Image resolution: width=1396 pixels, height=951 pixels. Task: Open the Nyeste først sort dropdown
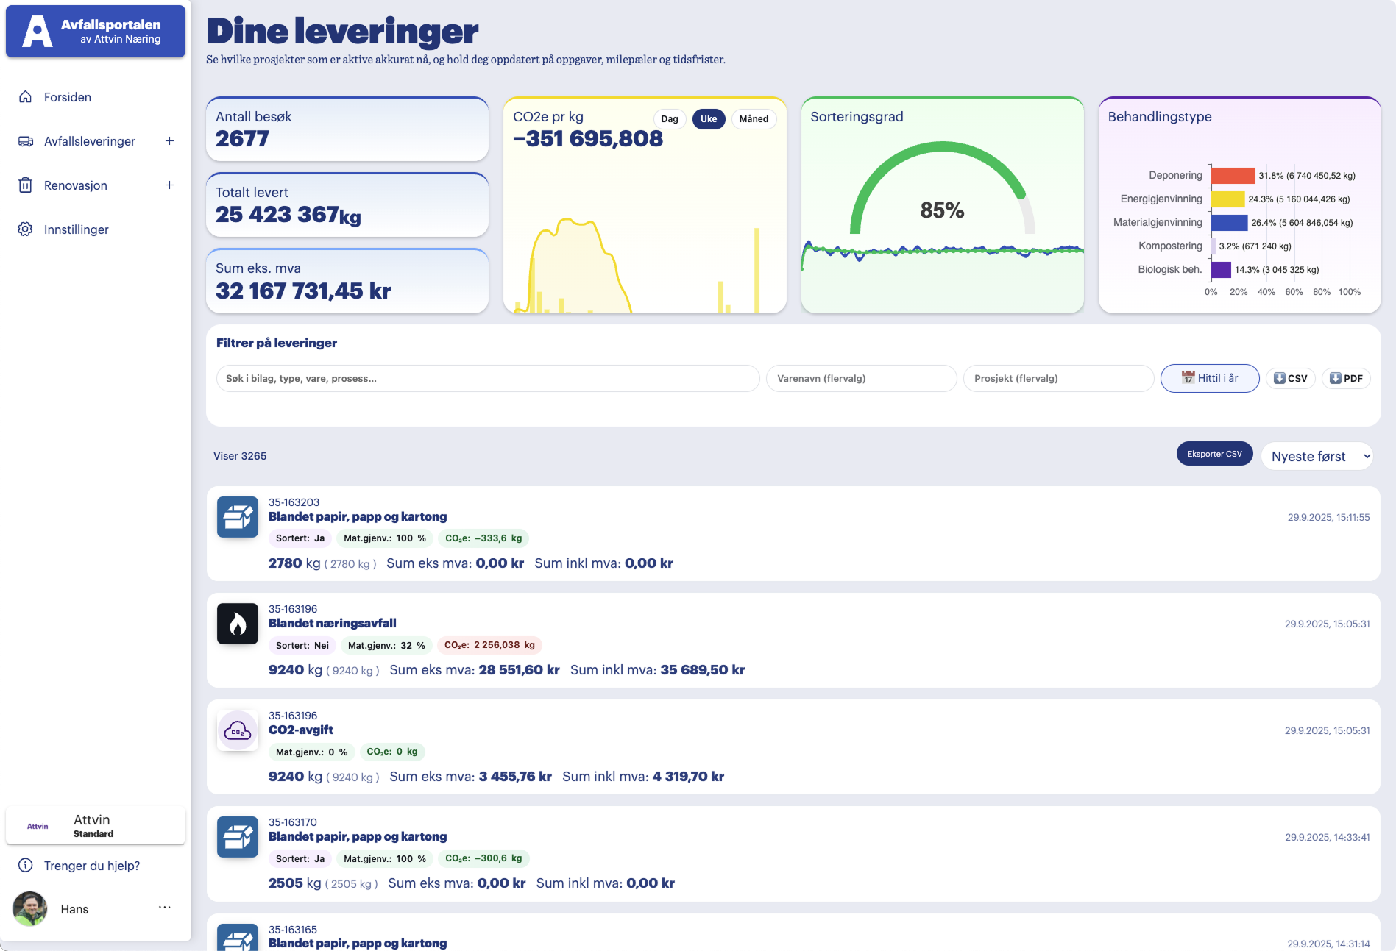[x=1317, y=456]
